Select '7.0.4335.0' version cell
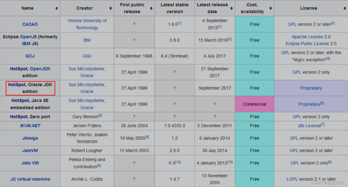Viewport: 348px width, 187px height. coord(174,126)
